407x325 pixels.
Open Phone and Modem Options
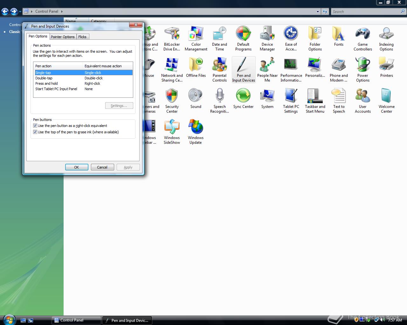(x=339, y=70)
